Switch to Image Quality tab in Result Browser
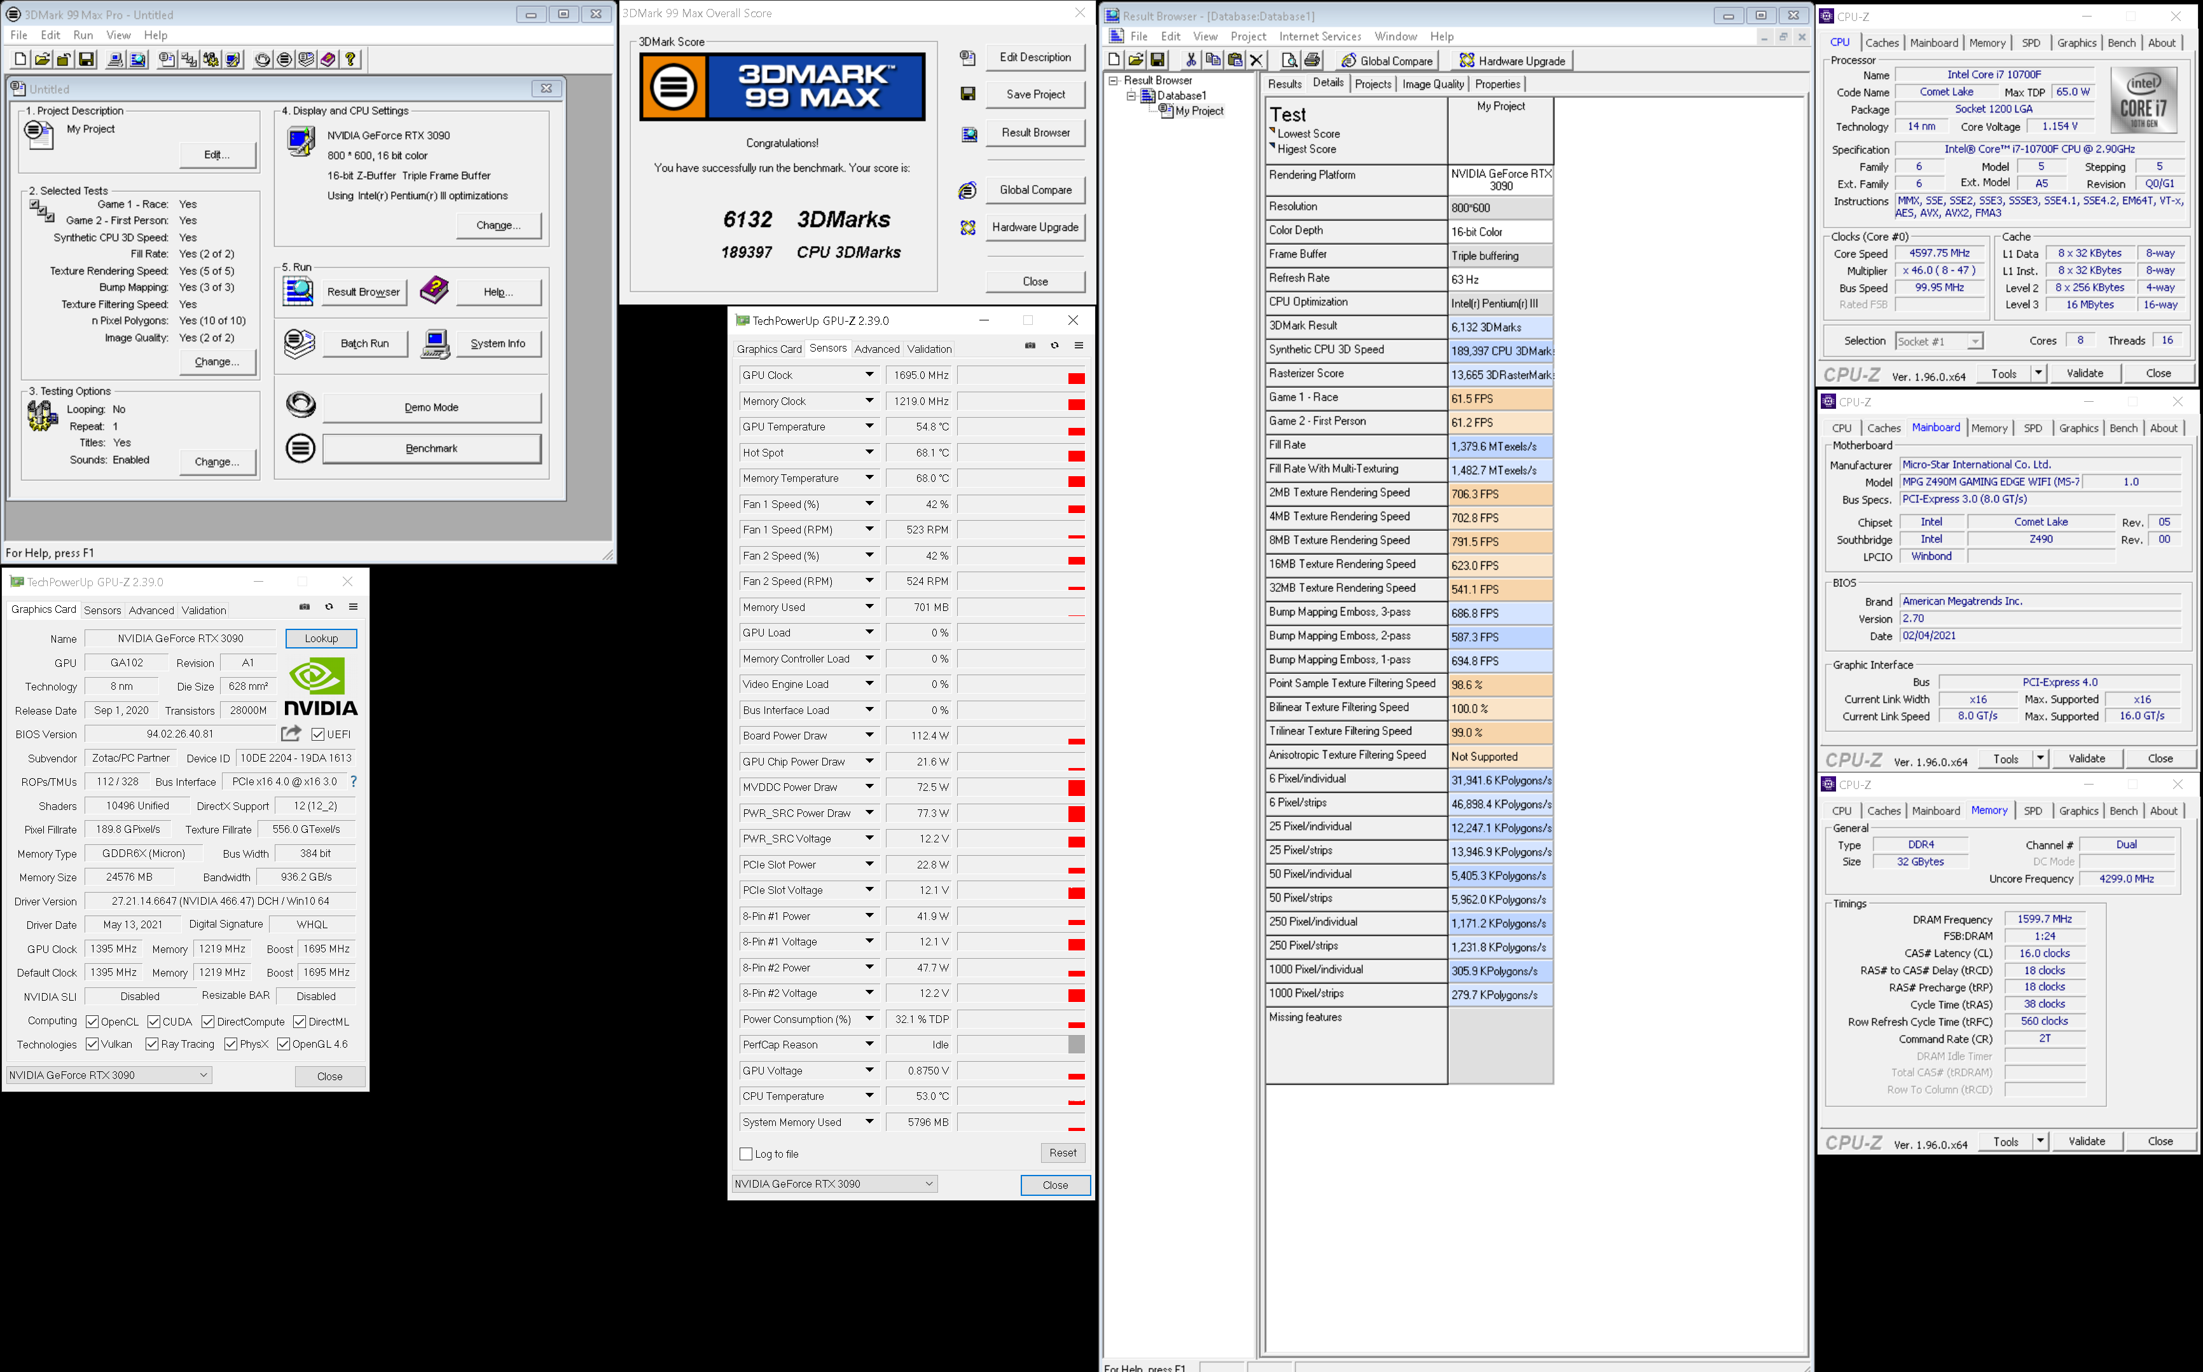Viewport: 2203px width, 1372px height. coord(1432,85)
